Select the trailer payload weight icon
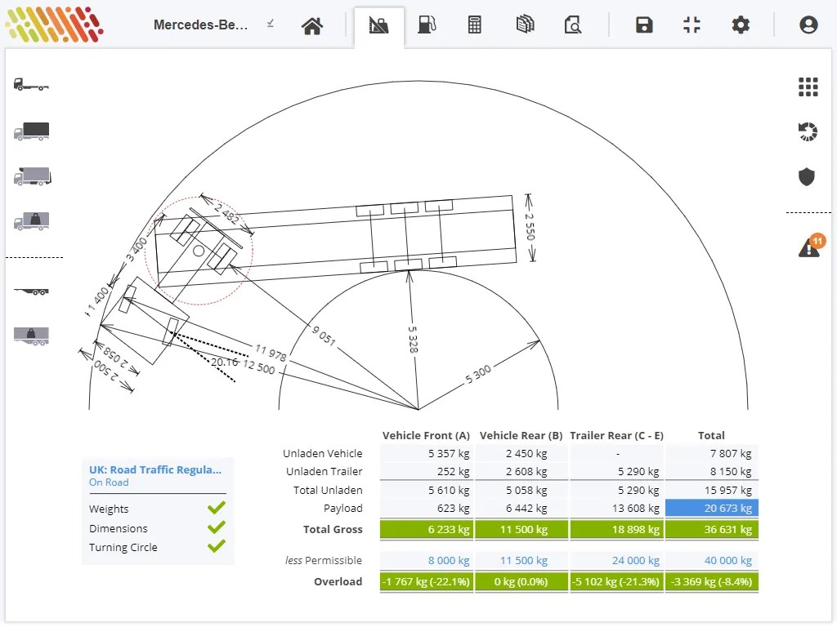Viewport: 837px width, 627px height. [x=31, y=336]
